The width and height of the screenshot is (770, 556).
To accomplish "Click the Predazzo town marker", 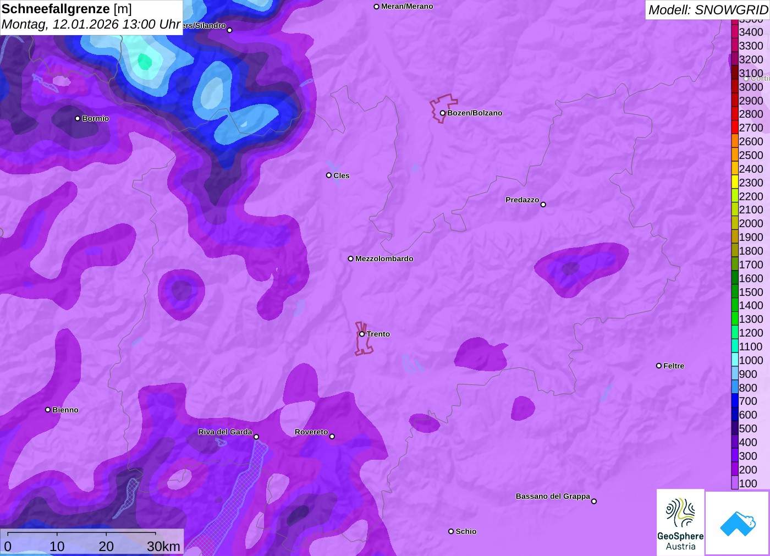I will [543, 205].
